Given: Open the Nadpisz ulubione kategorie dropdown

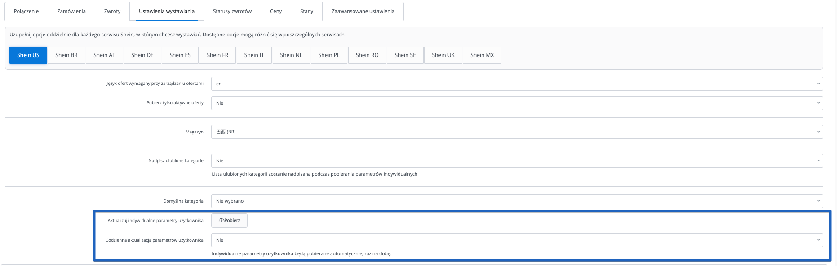Looking at the screenshot, I should (x=516, y=160).
